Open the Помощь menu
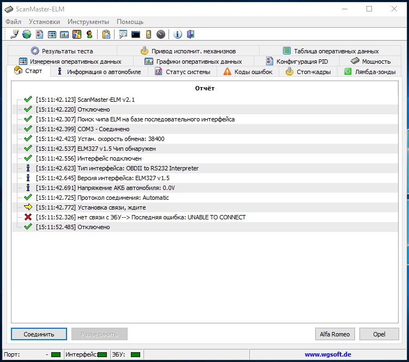The height and width of the screenshot is (362, 409). coord(130,22)
